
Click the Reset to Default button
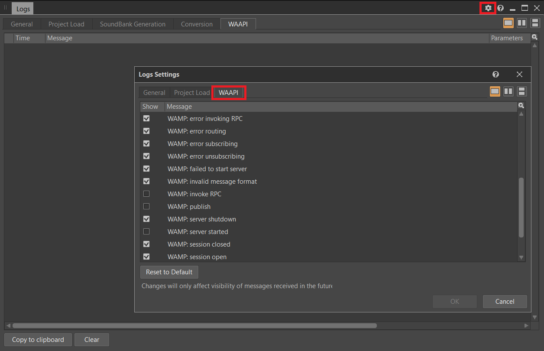point(169,272)
